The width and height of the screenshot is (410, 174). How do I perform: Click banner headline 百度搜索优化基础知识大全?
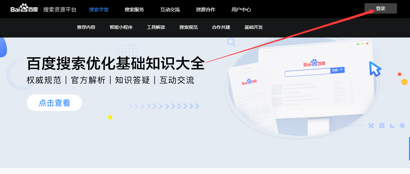pos(116,63)
